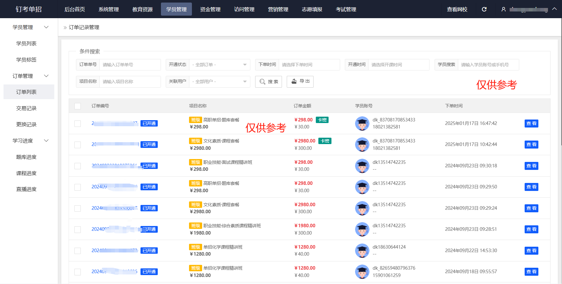Open the 开通状态 dropdown
Image resolution: width=562 pixels, height=284 pixels.
point(219,65)
